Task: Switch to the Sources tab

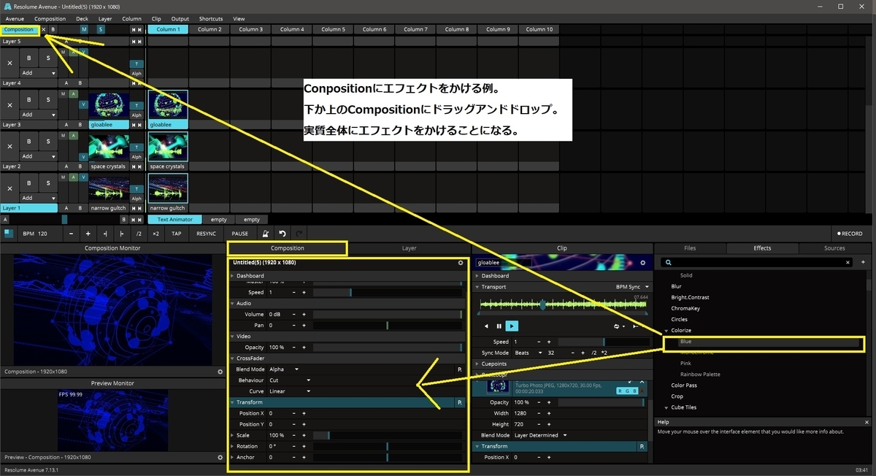Action: tap(834, 248)
